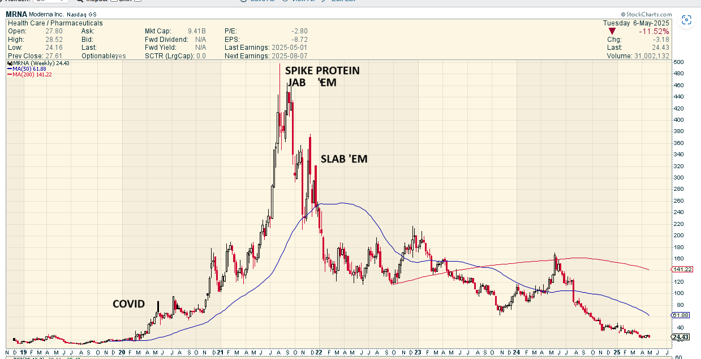Viewport: 701px width, 359px height.
Task: Click the 61.88 MA(50) axis tag
Action: [x=680, y=315]
